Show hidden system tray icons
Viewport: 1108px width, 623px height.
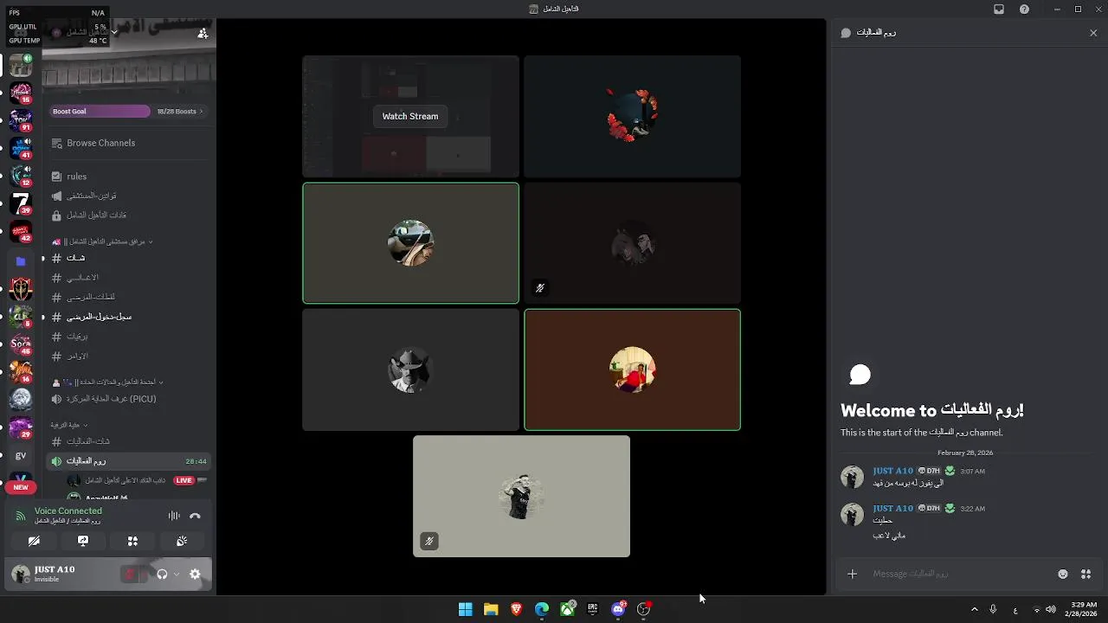coord(974,609)
